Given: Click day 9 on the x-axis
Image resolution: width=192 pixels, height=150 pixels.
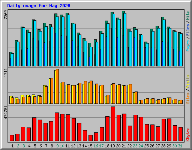Looking at the screenshot, I should point(57,146).
